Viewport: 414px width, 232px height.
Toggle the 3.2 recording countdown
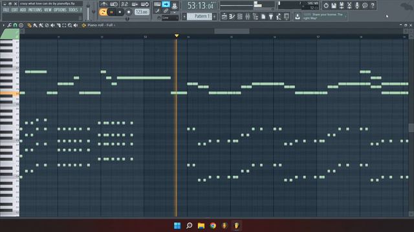coord(124,5)
